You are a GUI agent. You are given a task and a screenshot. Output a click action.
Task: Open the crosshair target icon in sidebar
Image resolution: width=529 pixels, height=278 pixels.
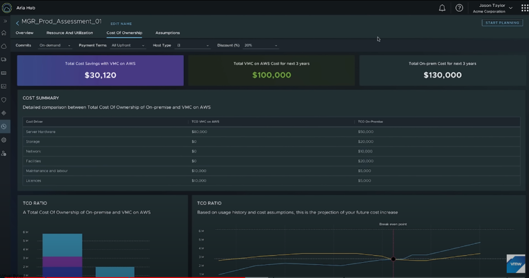(x=4, y=113)
